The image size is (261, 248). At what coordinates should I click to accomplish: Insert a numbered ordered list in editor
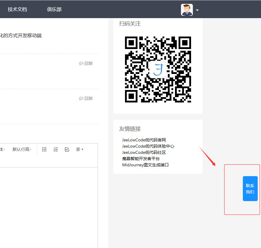(56, 149)
